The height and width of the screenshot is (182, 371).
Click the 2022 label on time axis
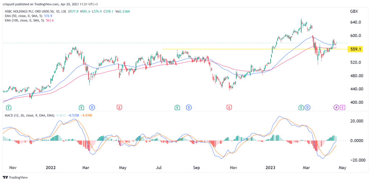coord(51,168)
